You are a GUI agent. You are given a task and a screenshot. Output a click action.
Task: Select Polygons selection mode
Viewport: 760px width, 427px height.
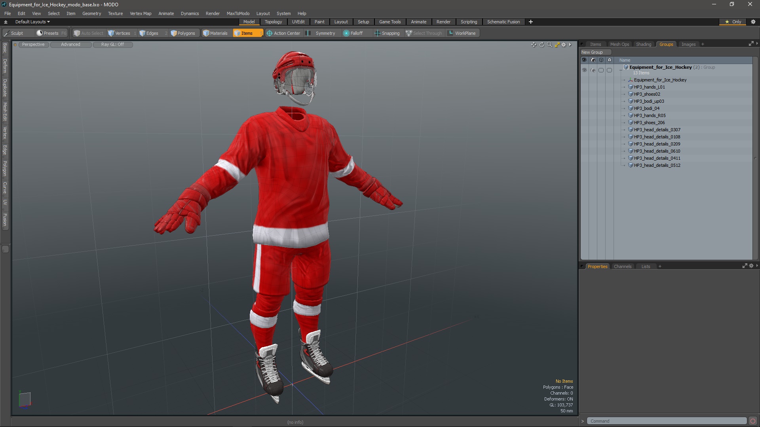pos(183,33)
